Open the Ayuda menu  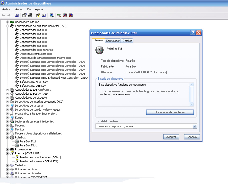pyautogui.click(x=39, y=9)
